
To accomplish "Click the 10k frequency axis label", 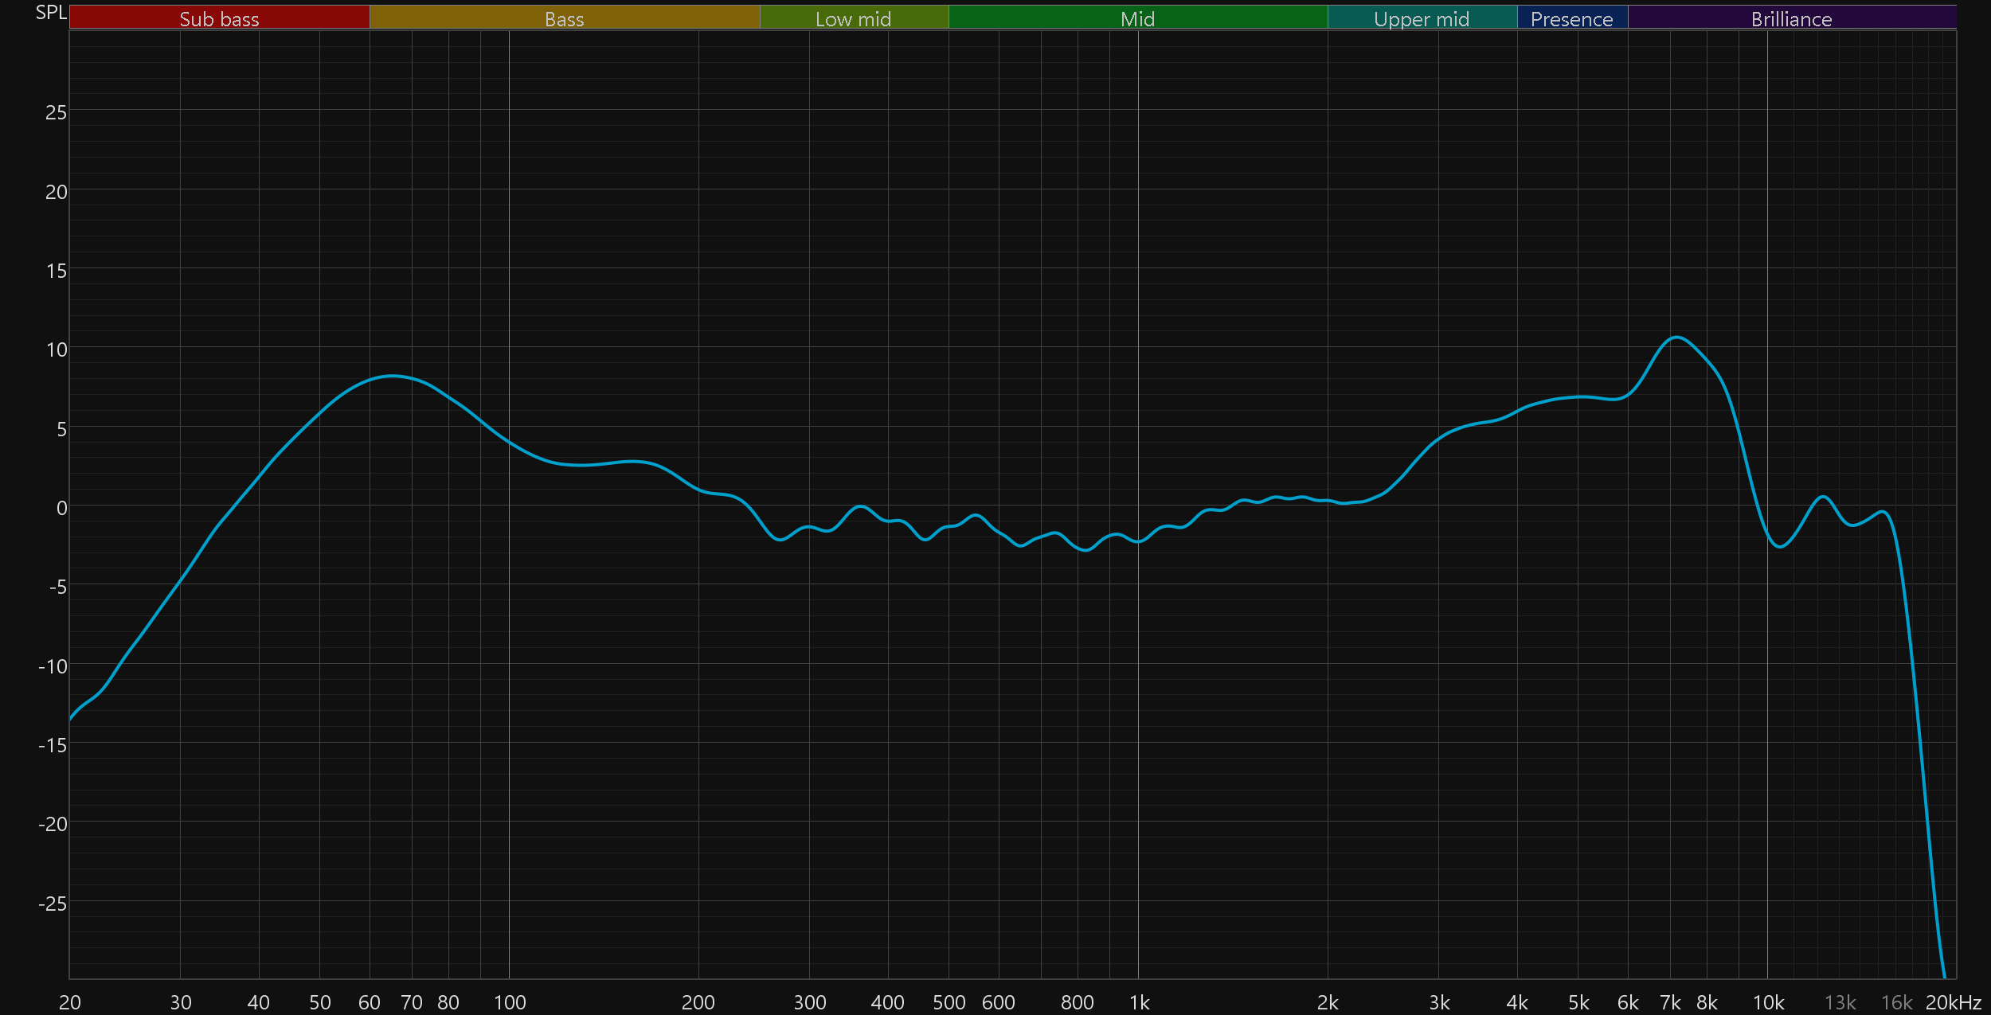I will coord(1768,1002).
